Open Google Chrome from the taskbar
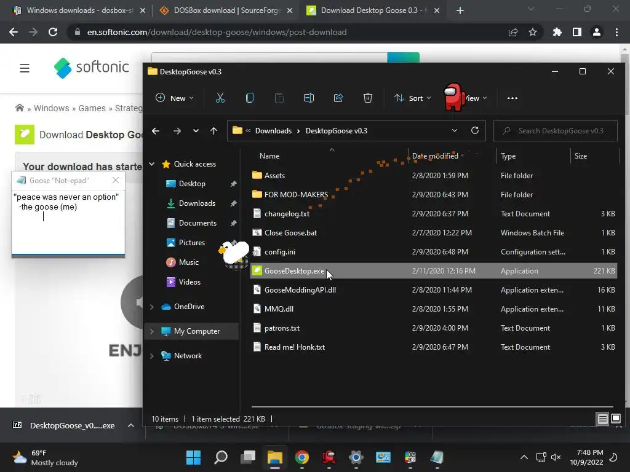This screenshot has height=472, width=630. 301,457
